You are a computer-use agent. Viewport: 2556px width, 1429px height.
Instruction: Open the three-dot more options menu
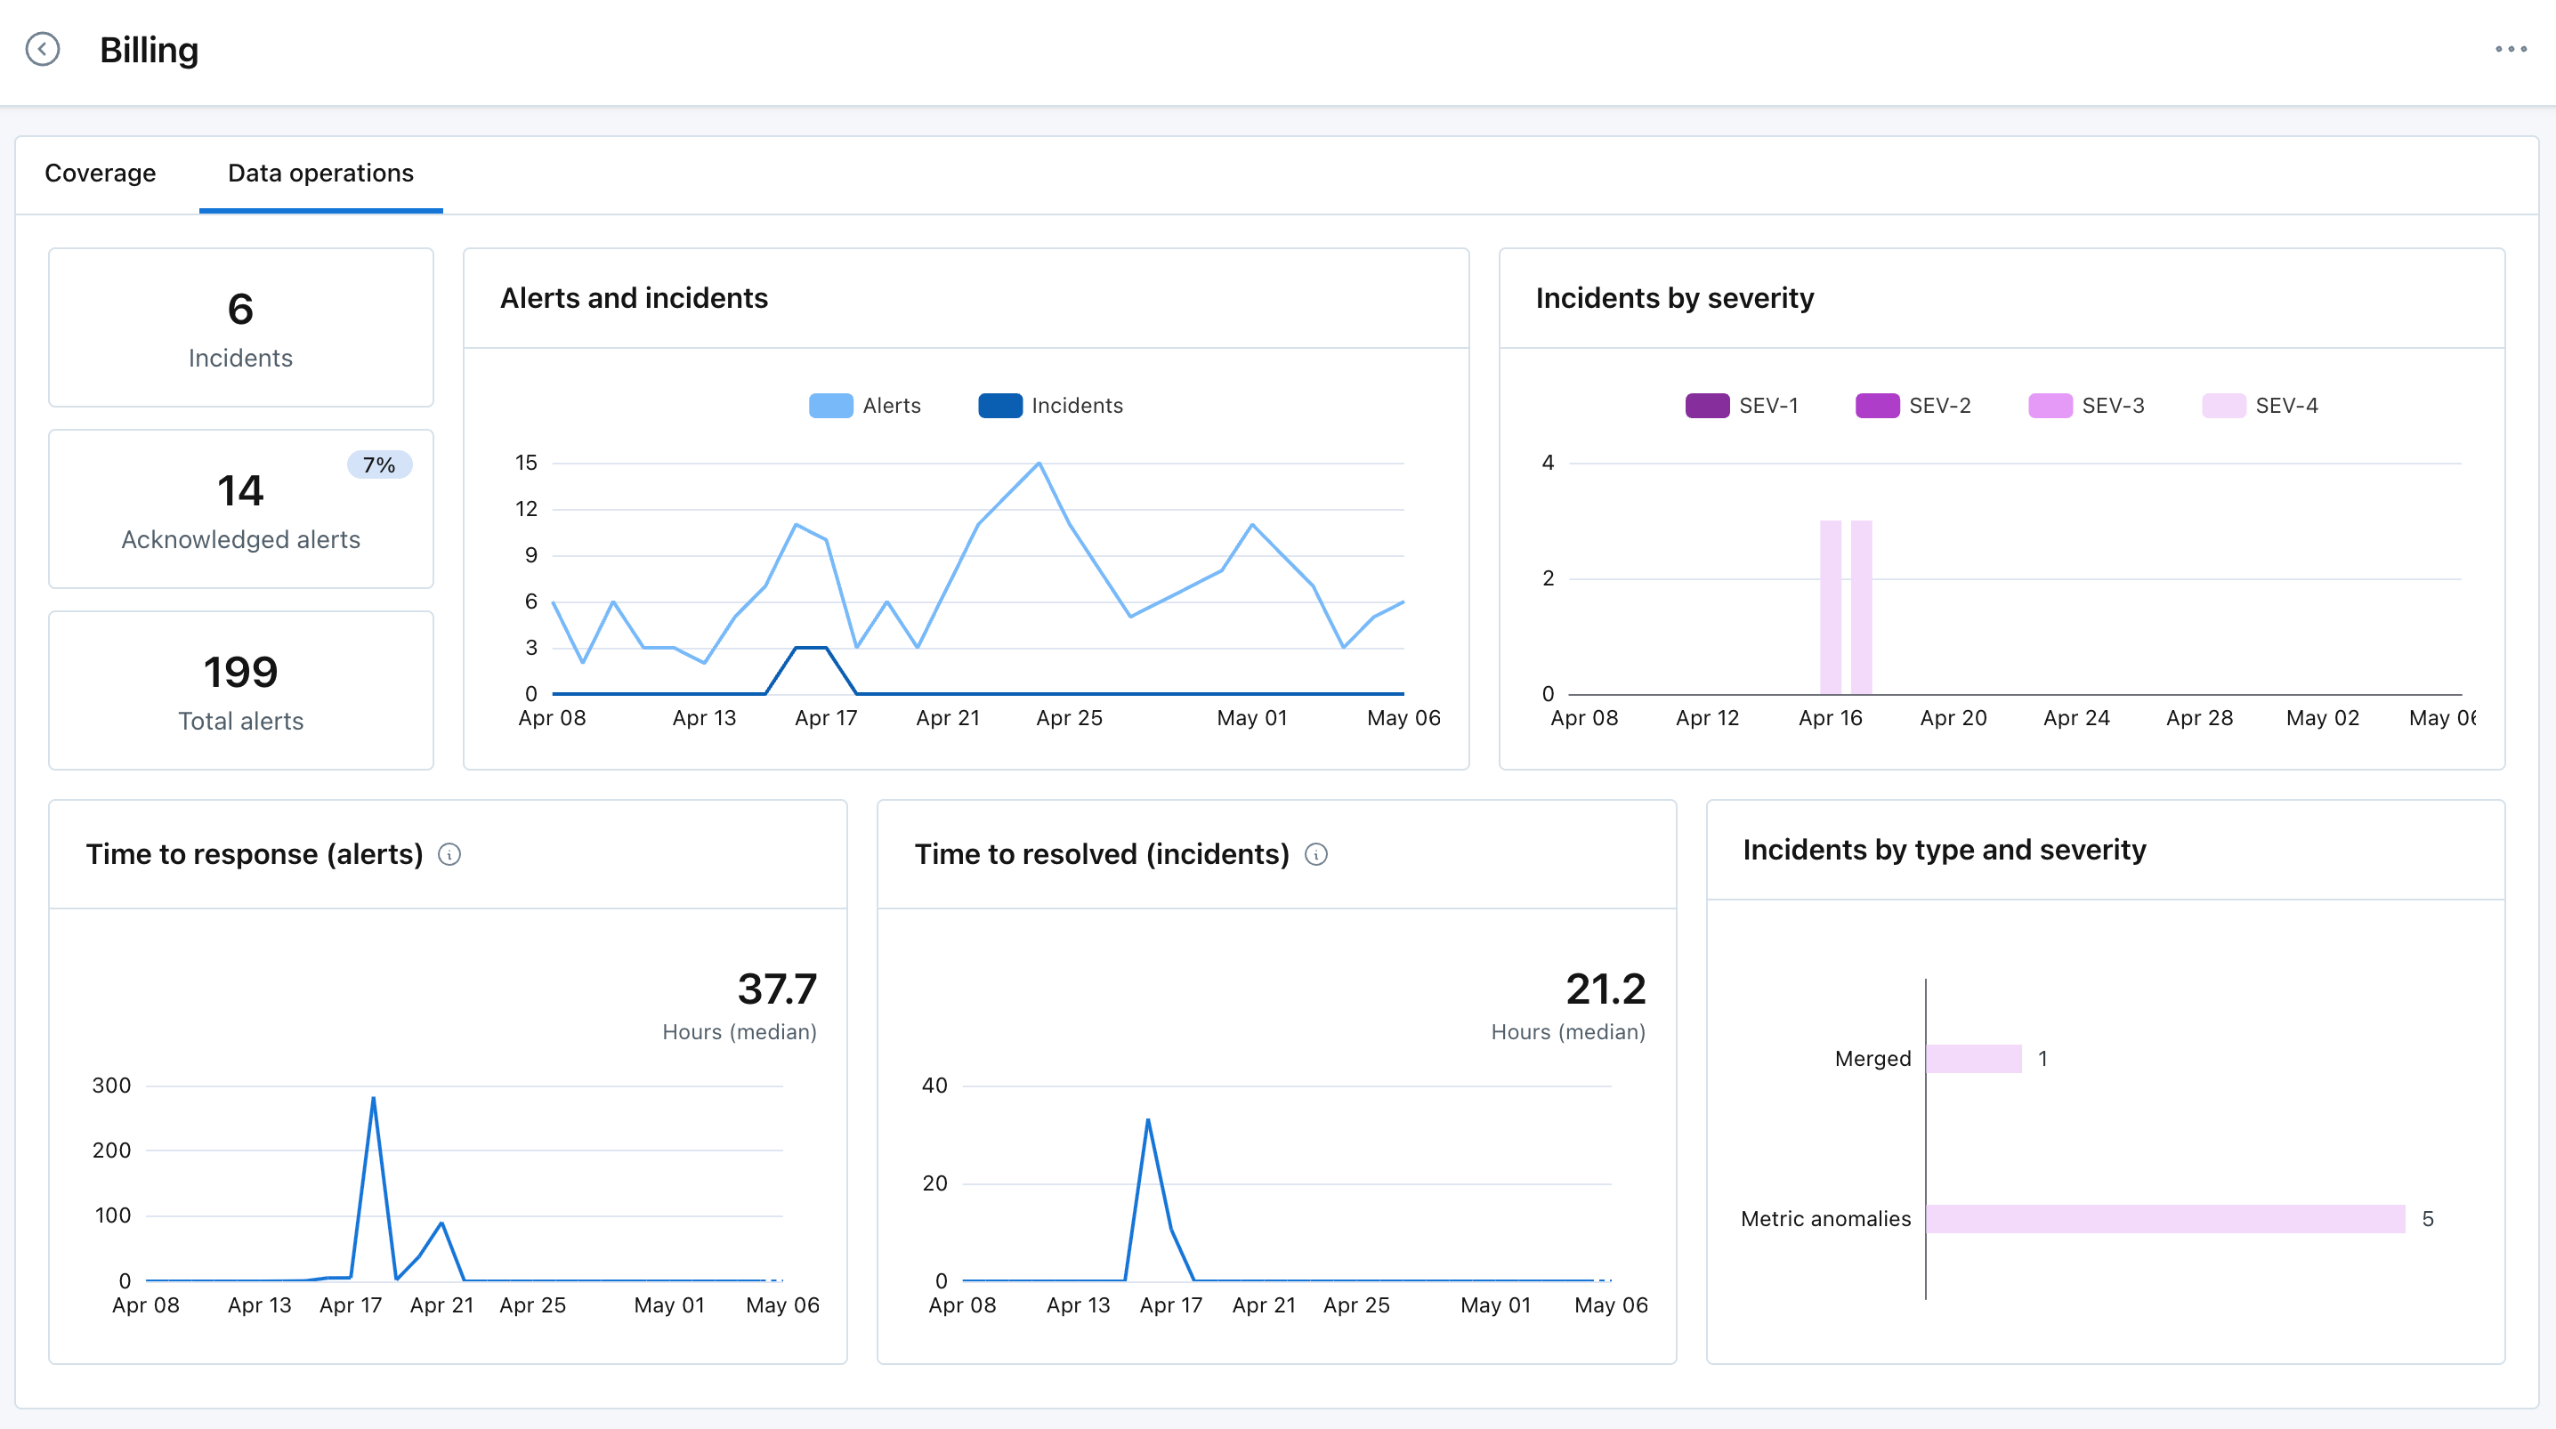[x=2511, y=49]
